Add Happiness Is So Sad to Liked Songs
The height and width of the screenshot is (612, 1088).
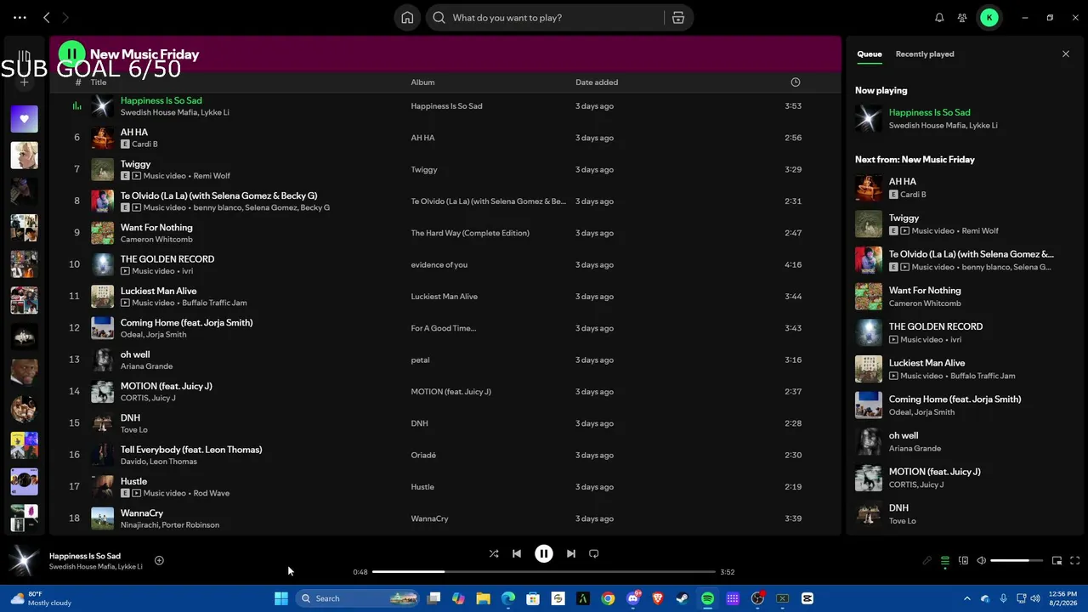pyautogui.click(x=159, y=560)
